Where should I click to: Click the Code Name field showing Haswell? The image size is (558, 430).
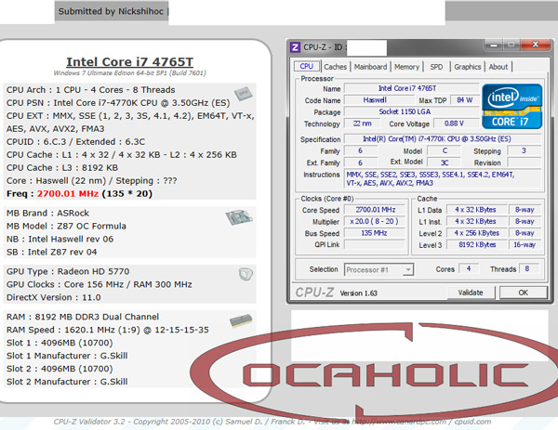379,100
